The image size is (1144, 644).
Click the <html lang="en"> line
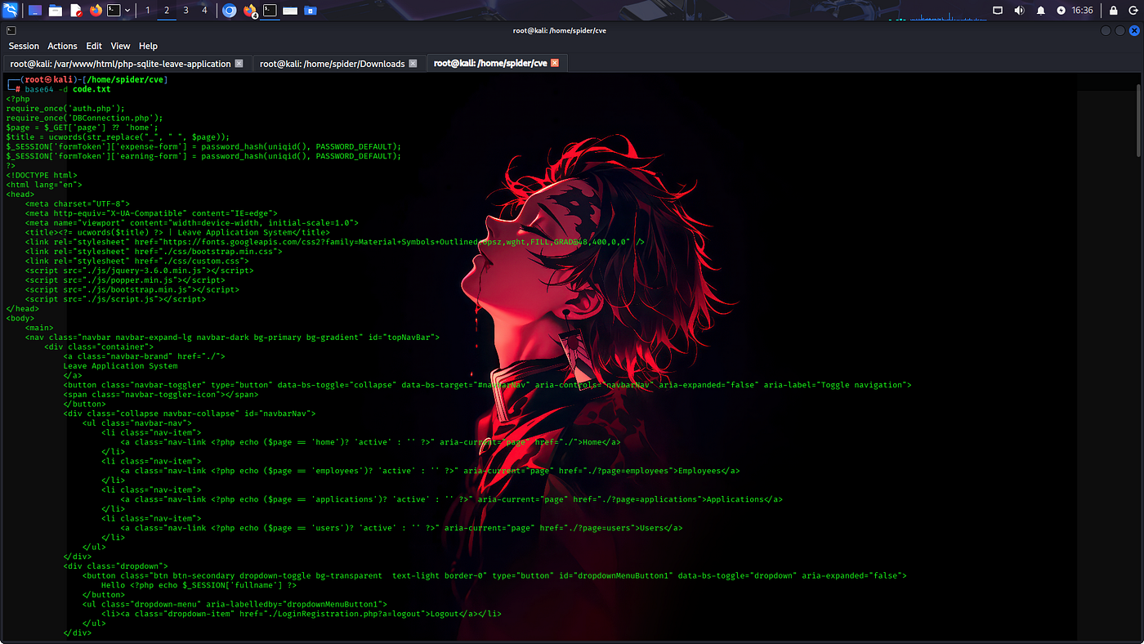44,185
